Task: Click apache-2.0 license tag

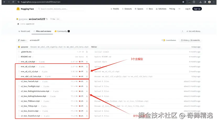Action: 26,24
